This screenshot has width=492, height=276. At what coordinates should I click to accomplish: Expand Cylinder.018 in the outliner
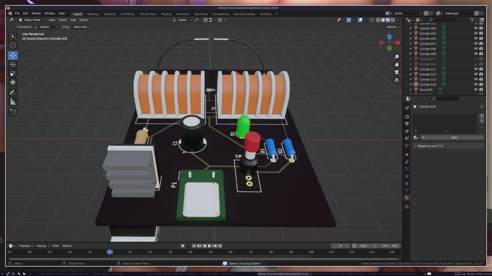[411, 85]
